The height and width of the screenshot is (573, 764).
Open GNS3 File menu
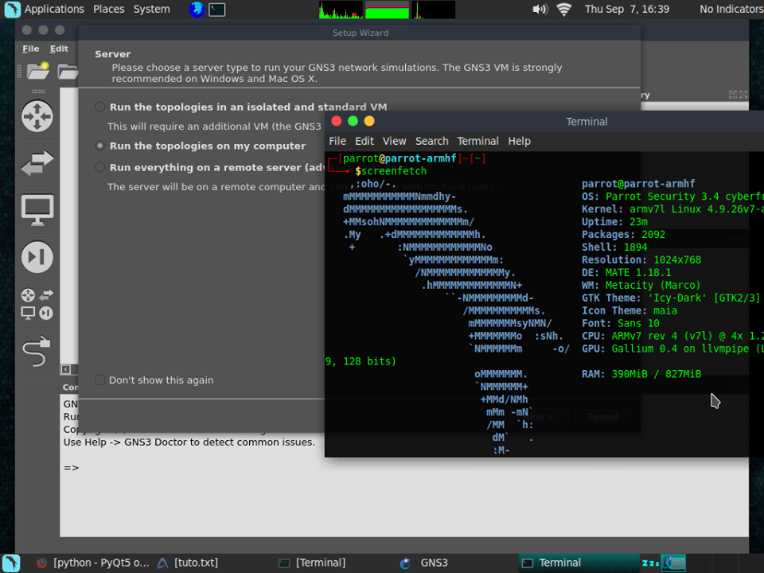tap(31, 49)
